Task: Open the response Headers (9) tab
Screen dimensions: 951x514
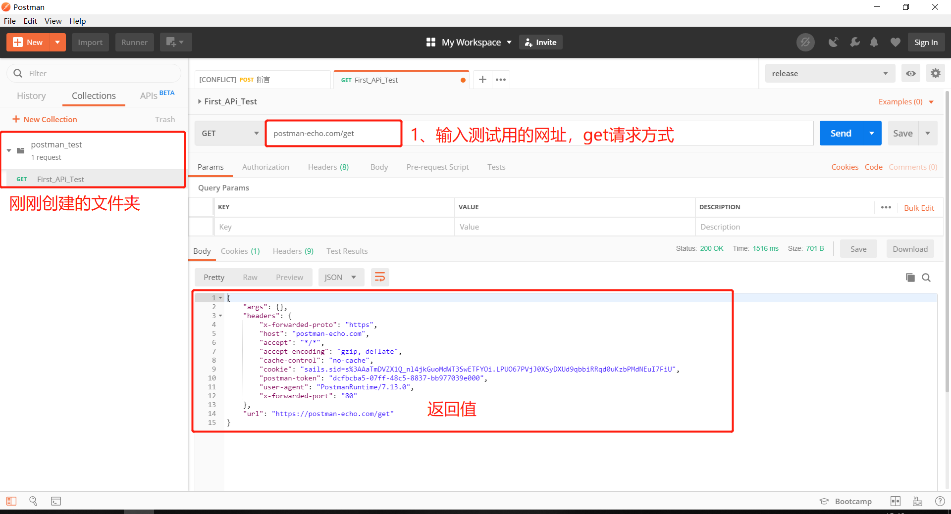Action: [x=293, y=251]
